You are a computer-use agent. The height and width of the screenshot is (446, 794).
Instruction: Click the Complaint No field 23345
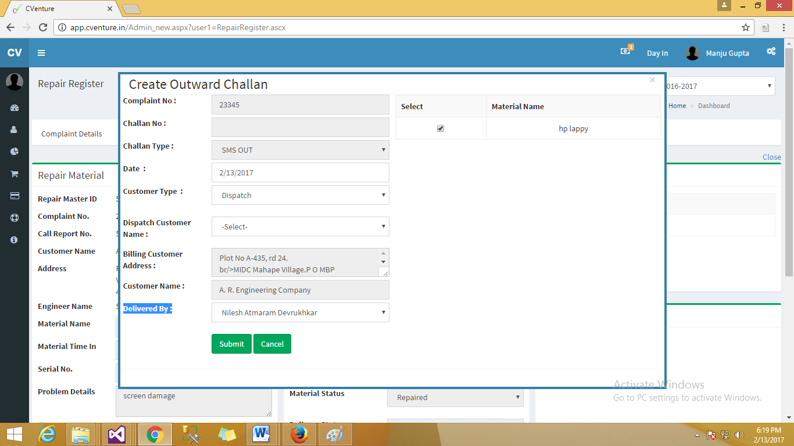pyautogui.click(x=301, y=105)
